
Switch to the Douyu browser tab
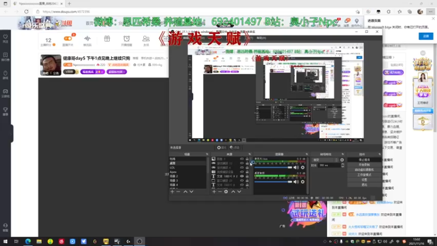pyautogui.click(x=38, y=4)
